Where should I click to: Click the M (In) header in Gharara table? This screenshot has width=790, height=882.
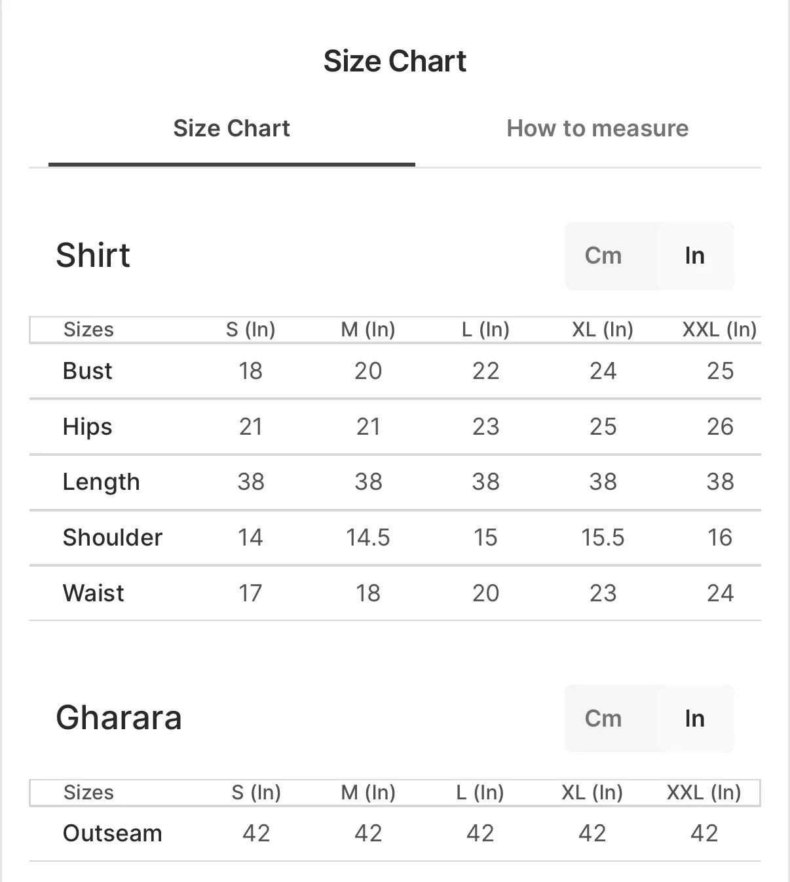[368, 792]
